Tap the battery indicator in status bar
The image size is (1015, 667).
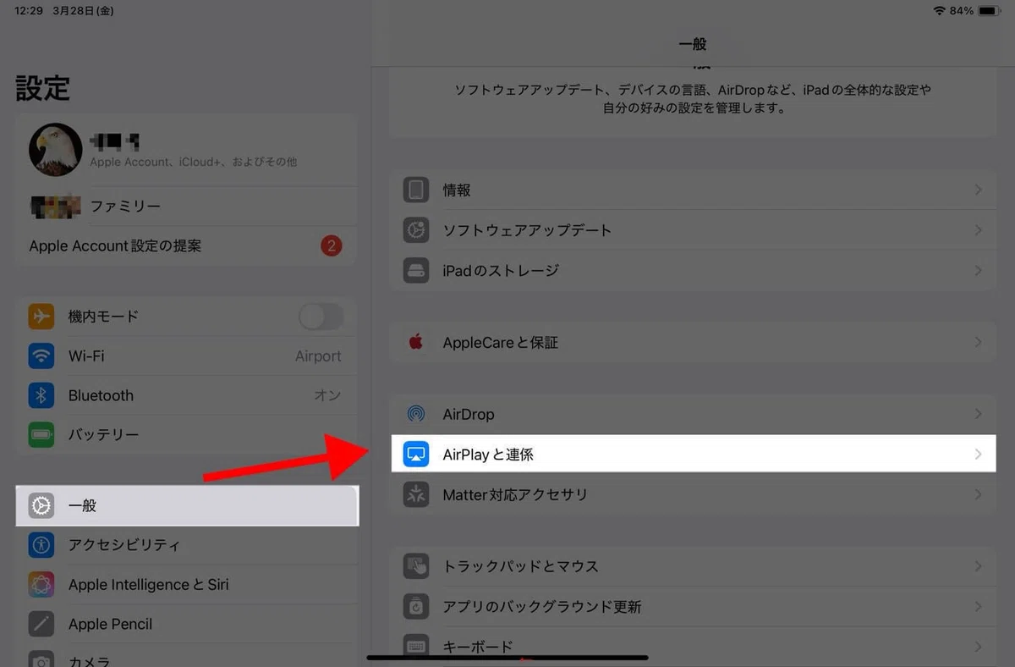coord(990,11)
